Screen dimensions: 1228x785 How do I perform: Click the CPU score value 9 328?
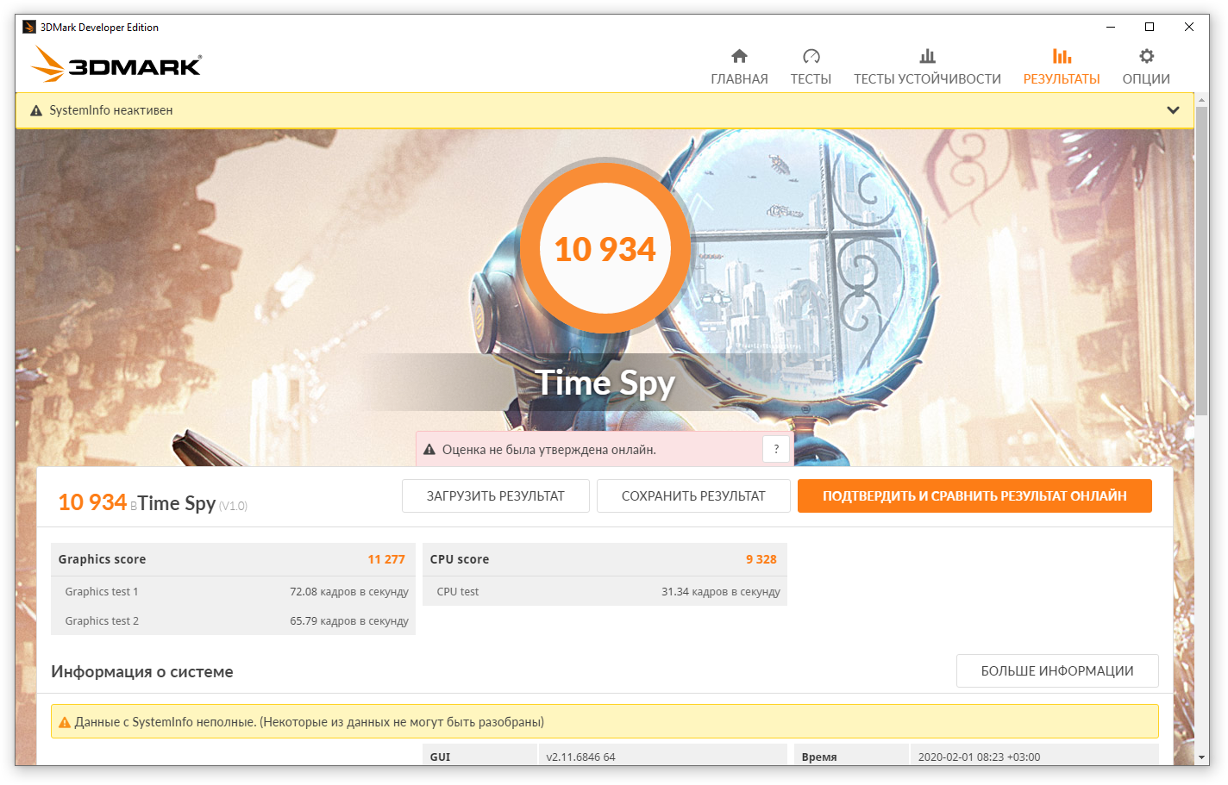click(x=761, y=559)
